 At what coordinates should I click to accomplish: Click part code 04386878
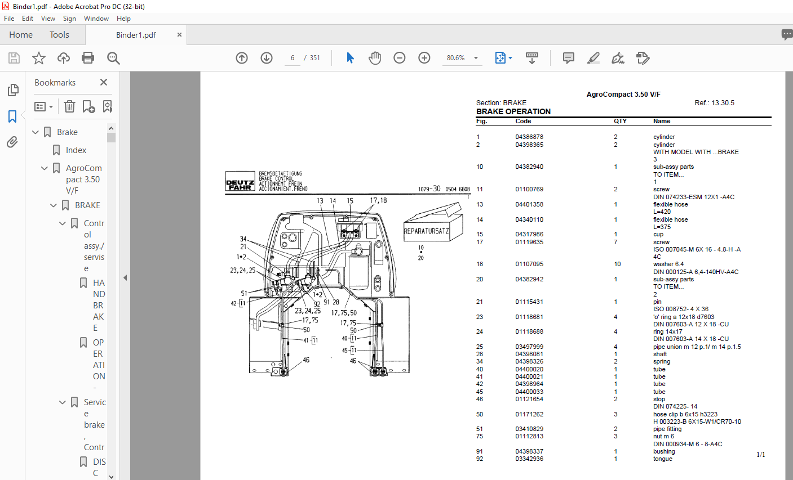(529, 137)
